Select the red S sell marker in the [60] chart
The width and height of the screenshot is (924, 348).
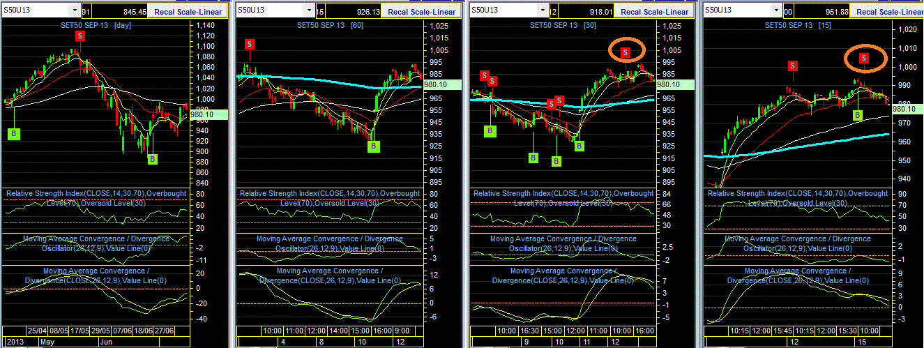coord(250,44)
